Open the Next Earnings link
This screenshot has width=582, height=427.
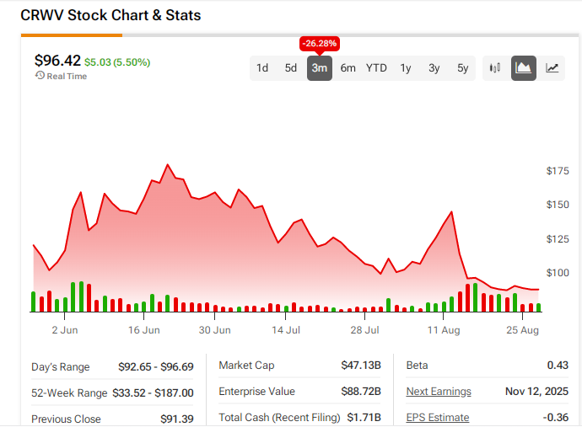tap(439, 392)
